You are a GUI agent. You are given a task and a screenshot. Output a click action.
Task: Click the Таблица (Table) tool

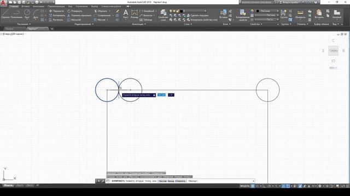pyautogui.click(x=146, y=20)
